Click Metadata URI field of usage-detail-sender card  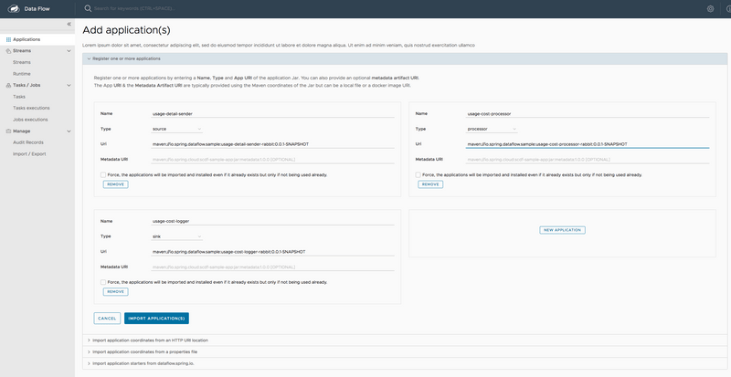click(272, 160)
